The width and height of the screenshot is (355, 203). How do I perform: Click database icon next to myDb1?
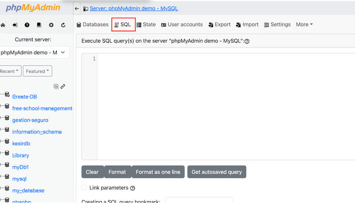point(7,165)
